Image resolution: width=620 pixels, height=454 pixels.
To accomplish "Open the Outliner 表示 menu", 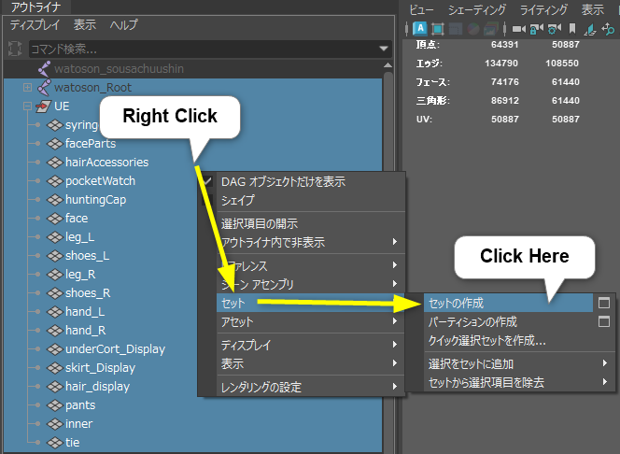I will tap(85, 25).
